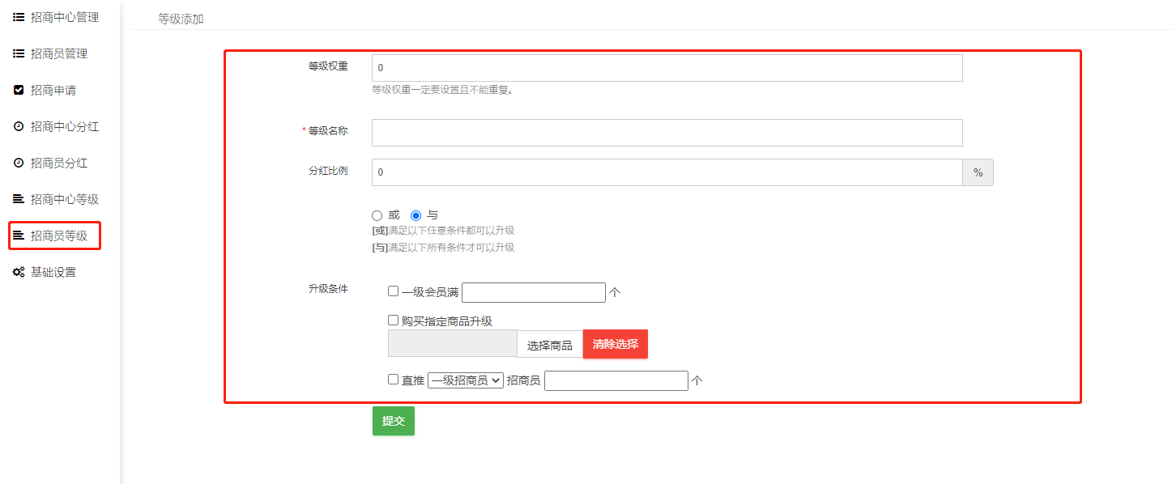Viewport: 1172px width, 484px height.
Task: Check the 直推 checkbox
Action: pos(394,379)
